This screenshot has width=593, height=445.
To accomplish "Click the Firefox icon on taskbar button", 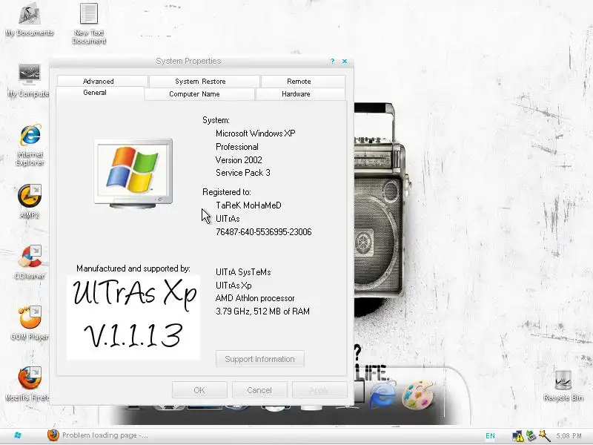I will pos(53,435).
